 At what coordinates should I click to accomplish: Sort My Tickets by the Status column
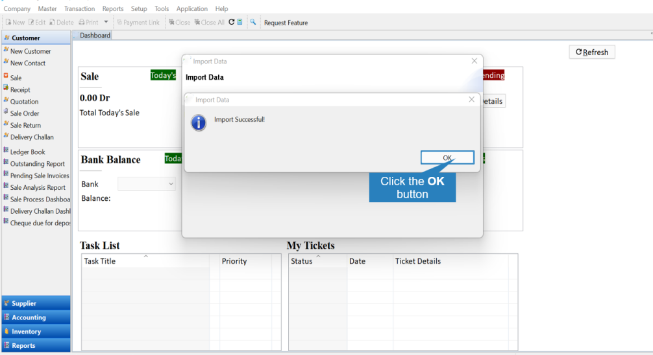tap(318, 260)
